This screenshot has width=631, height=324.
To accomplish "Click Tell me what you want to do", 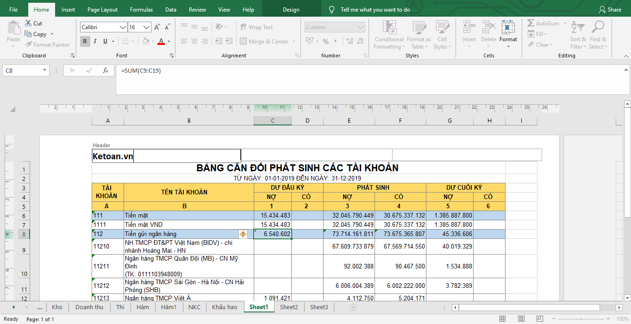I will [375, 10].
